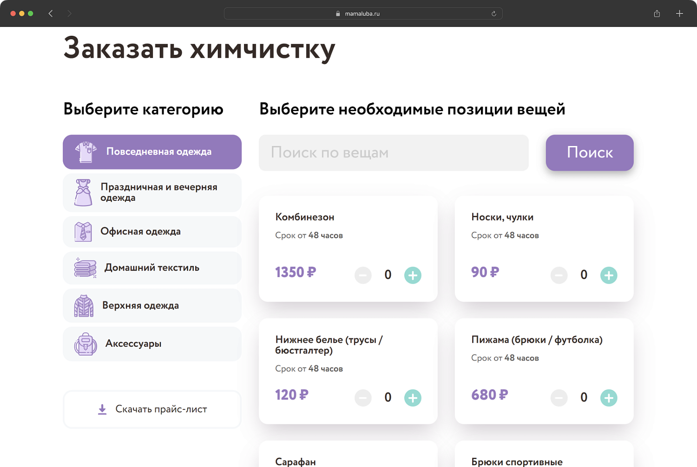The height and width of the screenshot is (467, 697).
Task: Increment the Комбинезон quantity
Action: pyautogui.click(x=413, y=275)
